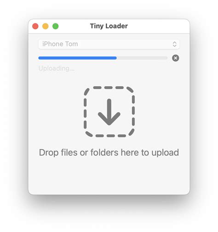Click the top dashed border of drop zone
The height and width of the screenshot is (232, 218).
[109, 87]
